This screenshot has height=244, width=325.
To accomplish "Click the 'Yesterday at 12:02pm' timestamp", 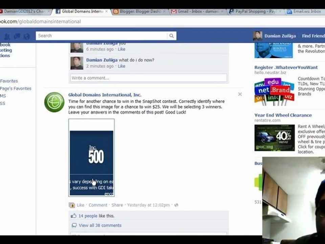I will (148, 205).
